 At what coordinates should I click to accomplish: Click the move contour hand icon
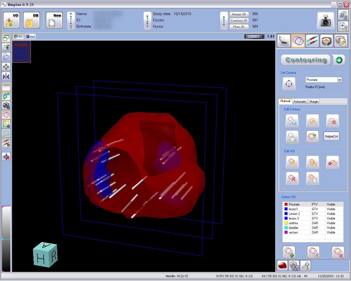click(312, 121)
